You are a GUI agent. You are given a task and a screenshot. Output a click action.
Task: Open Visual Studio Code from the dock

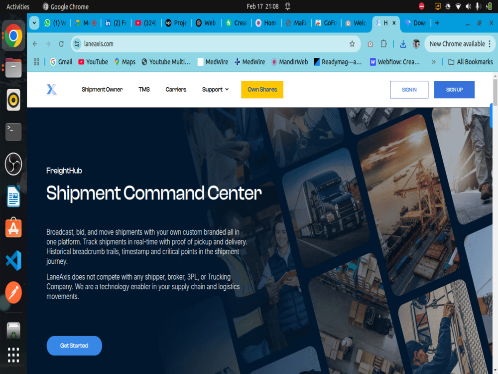(13, 260)
